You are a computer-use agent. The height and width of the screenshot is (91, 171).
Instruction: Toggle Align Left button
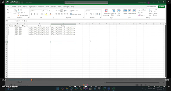click(x=56, y=14)
